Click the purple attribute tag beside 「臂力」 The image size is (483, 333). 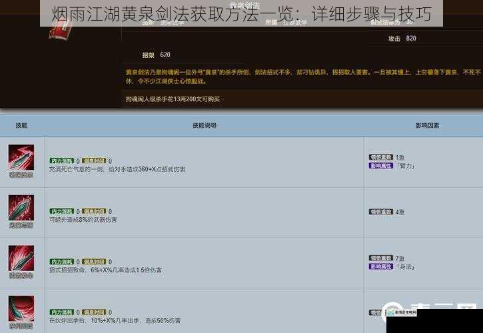[381, 166]
